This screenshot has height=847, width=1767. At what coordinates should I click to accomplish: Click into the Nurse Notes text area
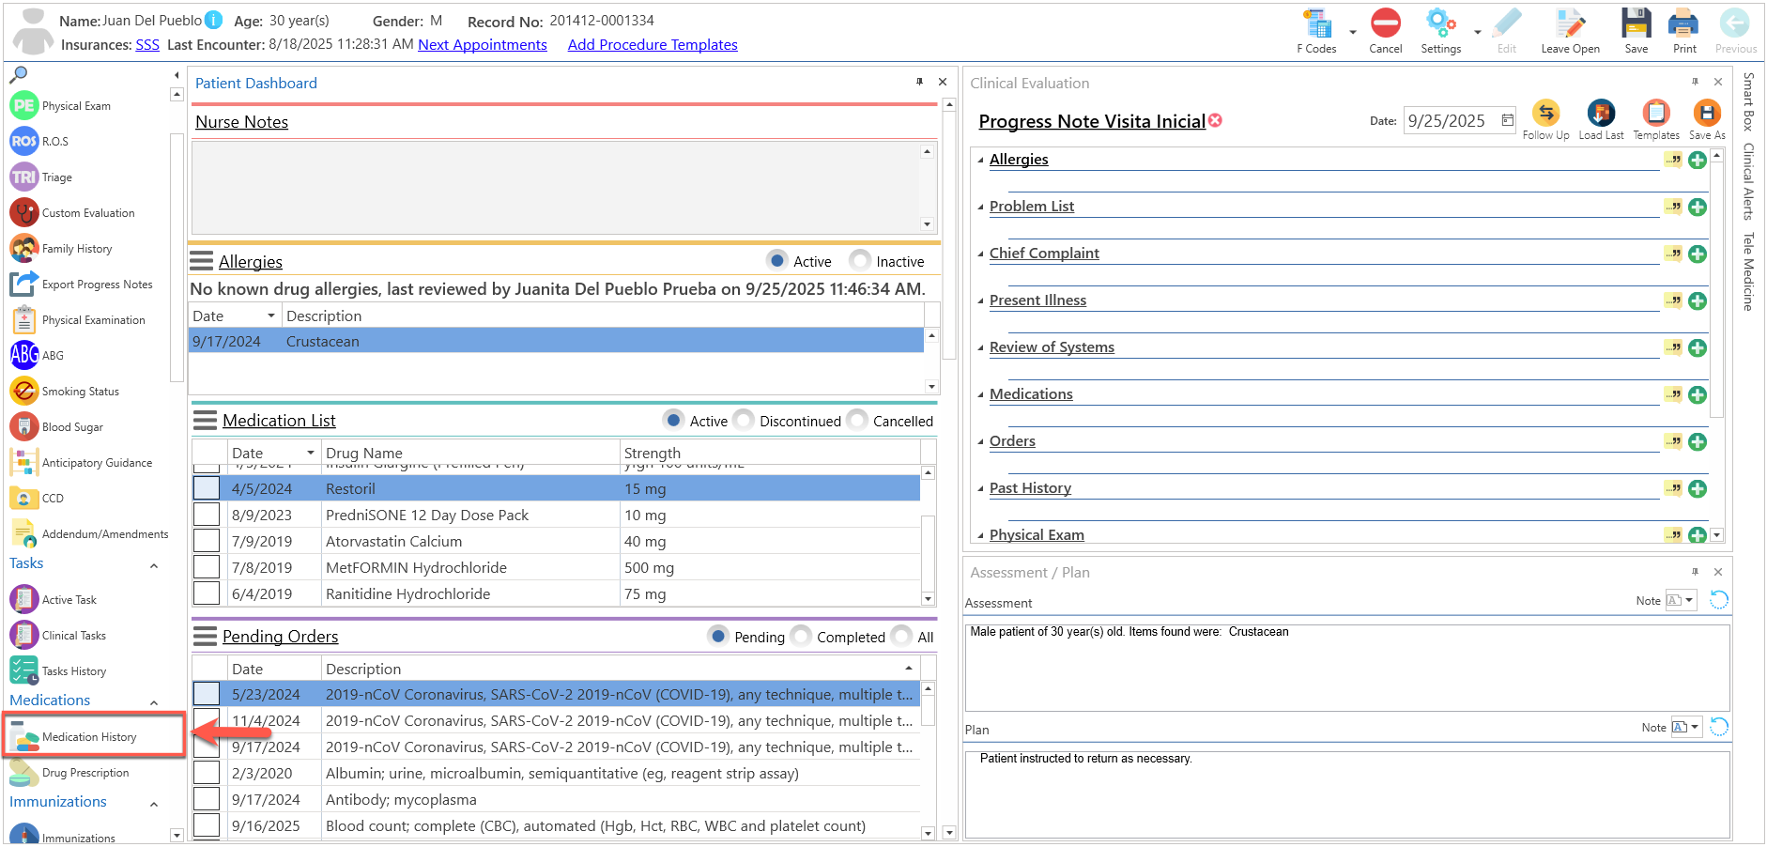pos(556,188)
